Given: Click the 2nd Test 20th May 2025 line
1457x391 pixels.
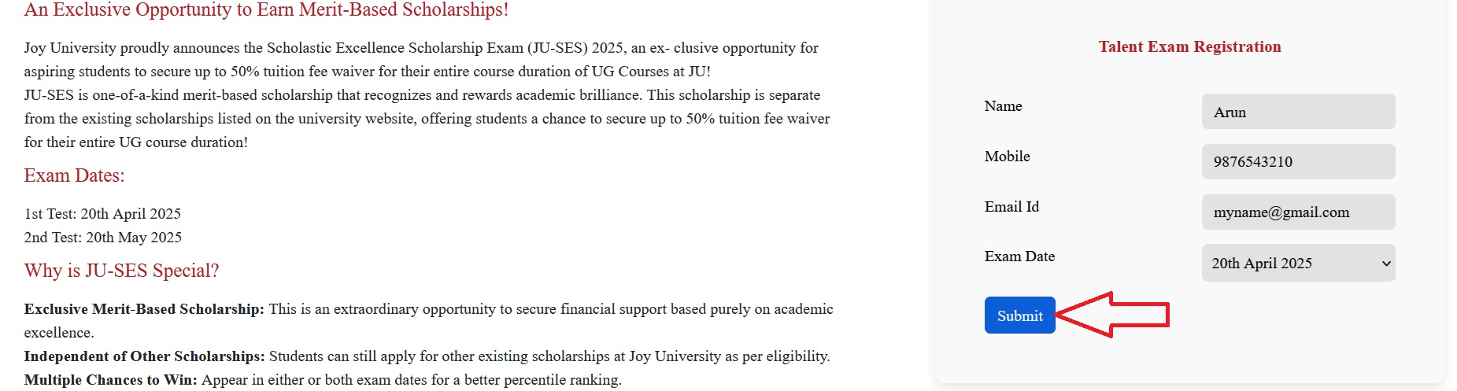Looking at the screenshot, I should 102,238.
